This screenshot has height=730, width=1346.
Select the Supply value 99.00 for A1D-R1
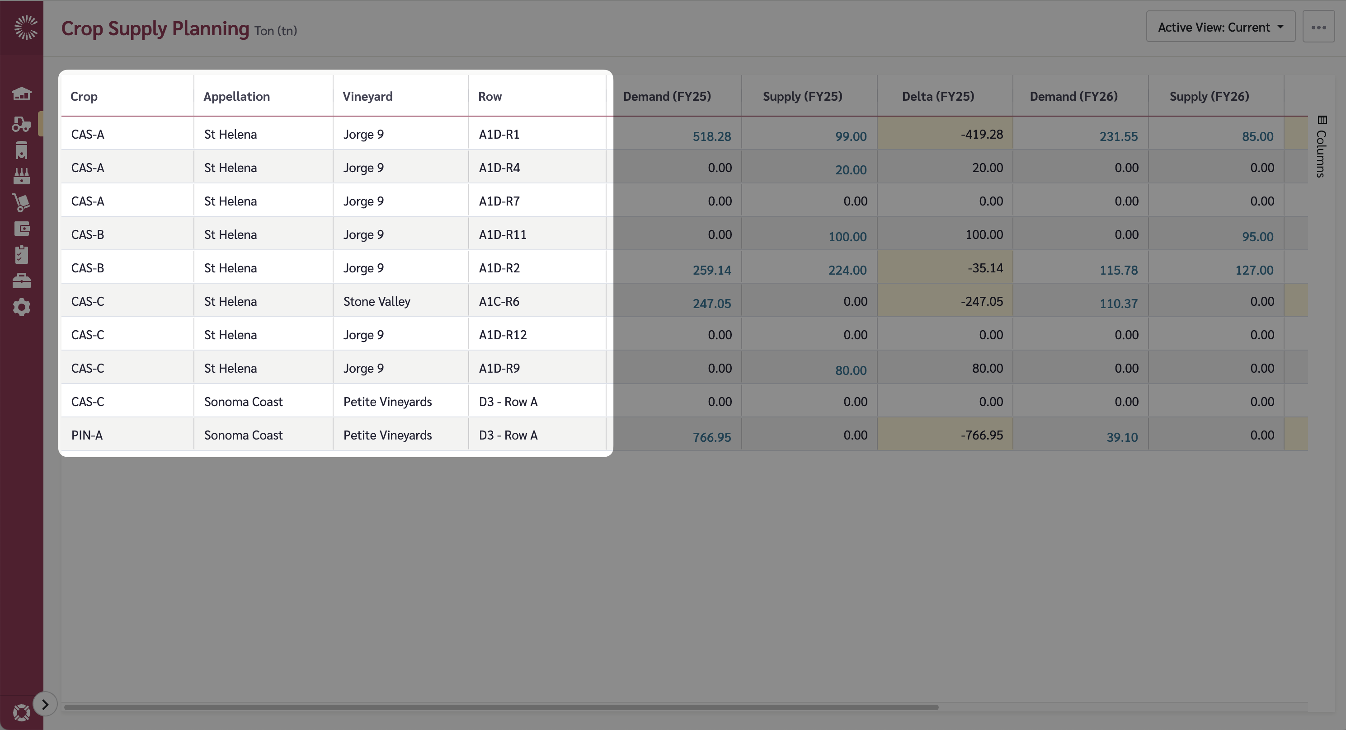851,136
